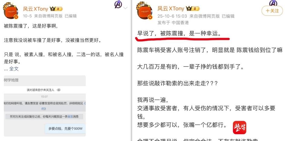This screenshot has height=141, width=285.
Task: Click the Avengers badge above the 关注 button
Action: coord(273,3)
